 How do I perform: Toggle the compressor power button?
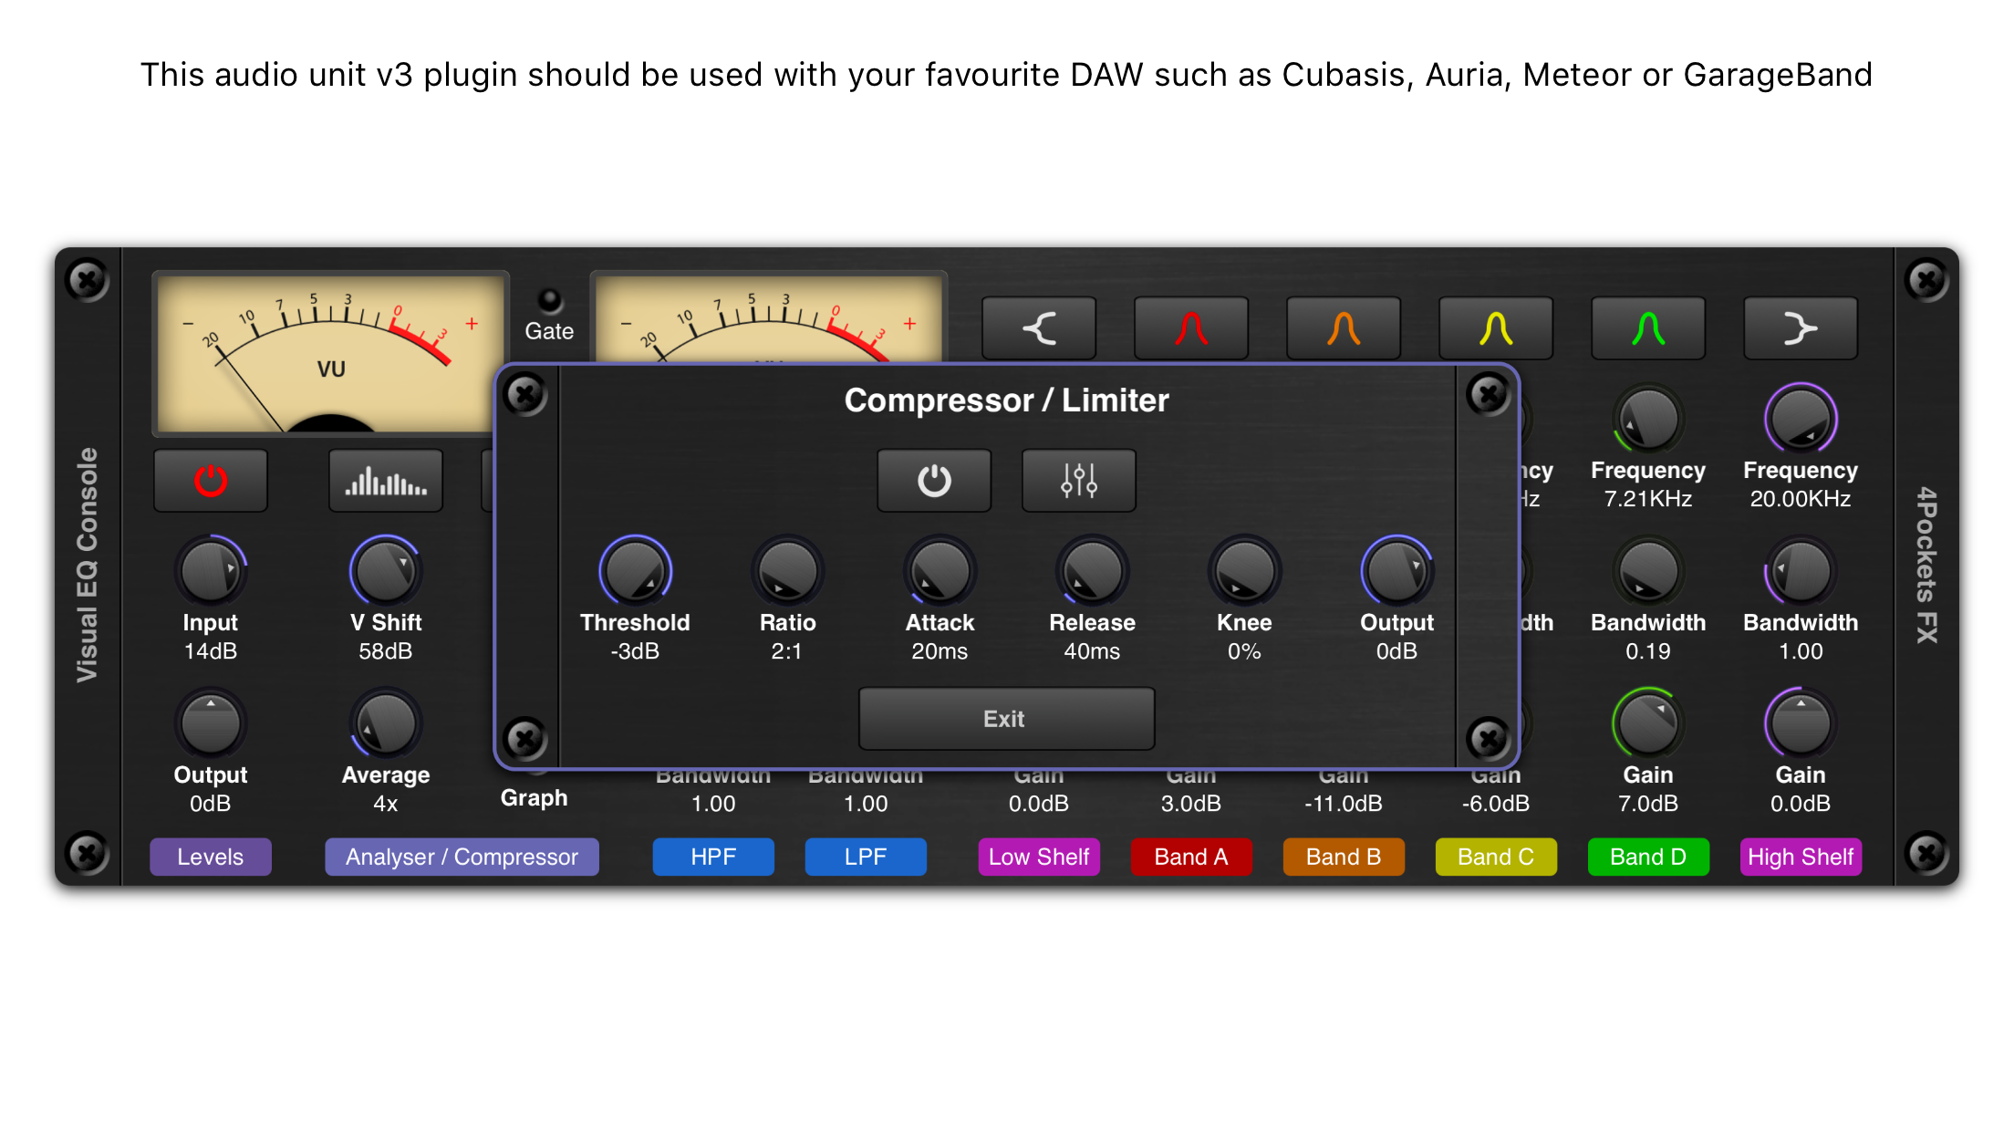click(x=934, y=481)
